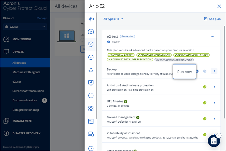
Task: Open the e2user devices group
Action: [17, 82]
